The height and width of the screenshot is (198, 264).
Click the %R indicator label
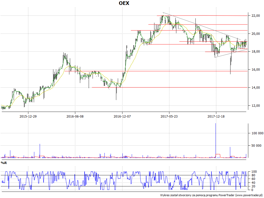4,163
